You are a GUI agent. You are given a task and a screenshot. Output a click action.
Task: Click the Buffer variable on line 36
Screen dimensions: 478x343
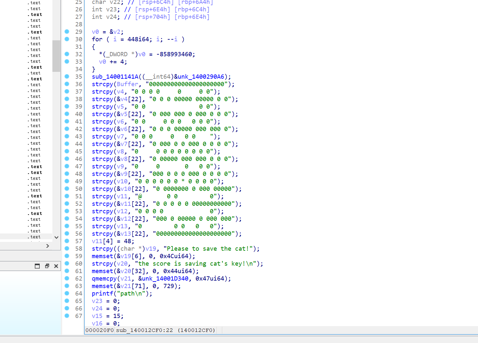[127, 84]
